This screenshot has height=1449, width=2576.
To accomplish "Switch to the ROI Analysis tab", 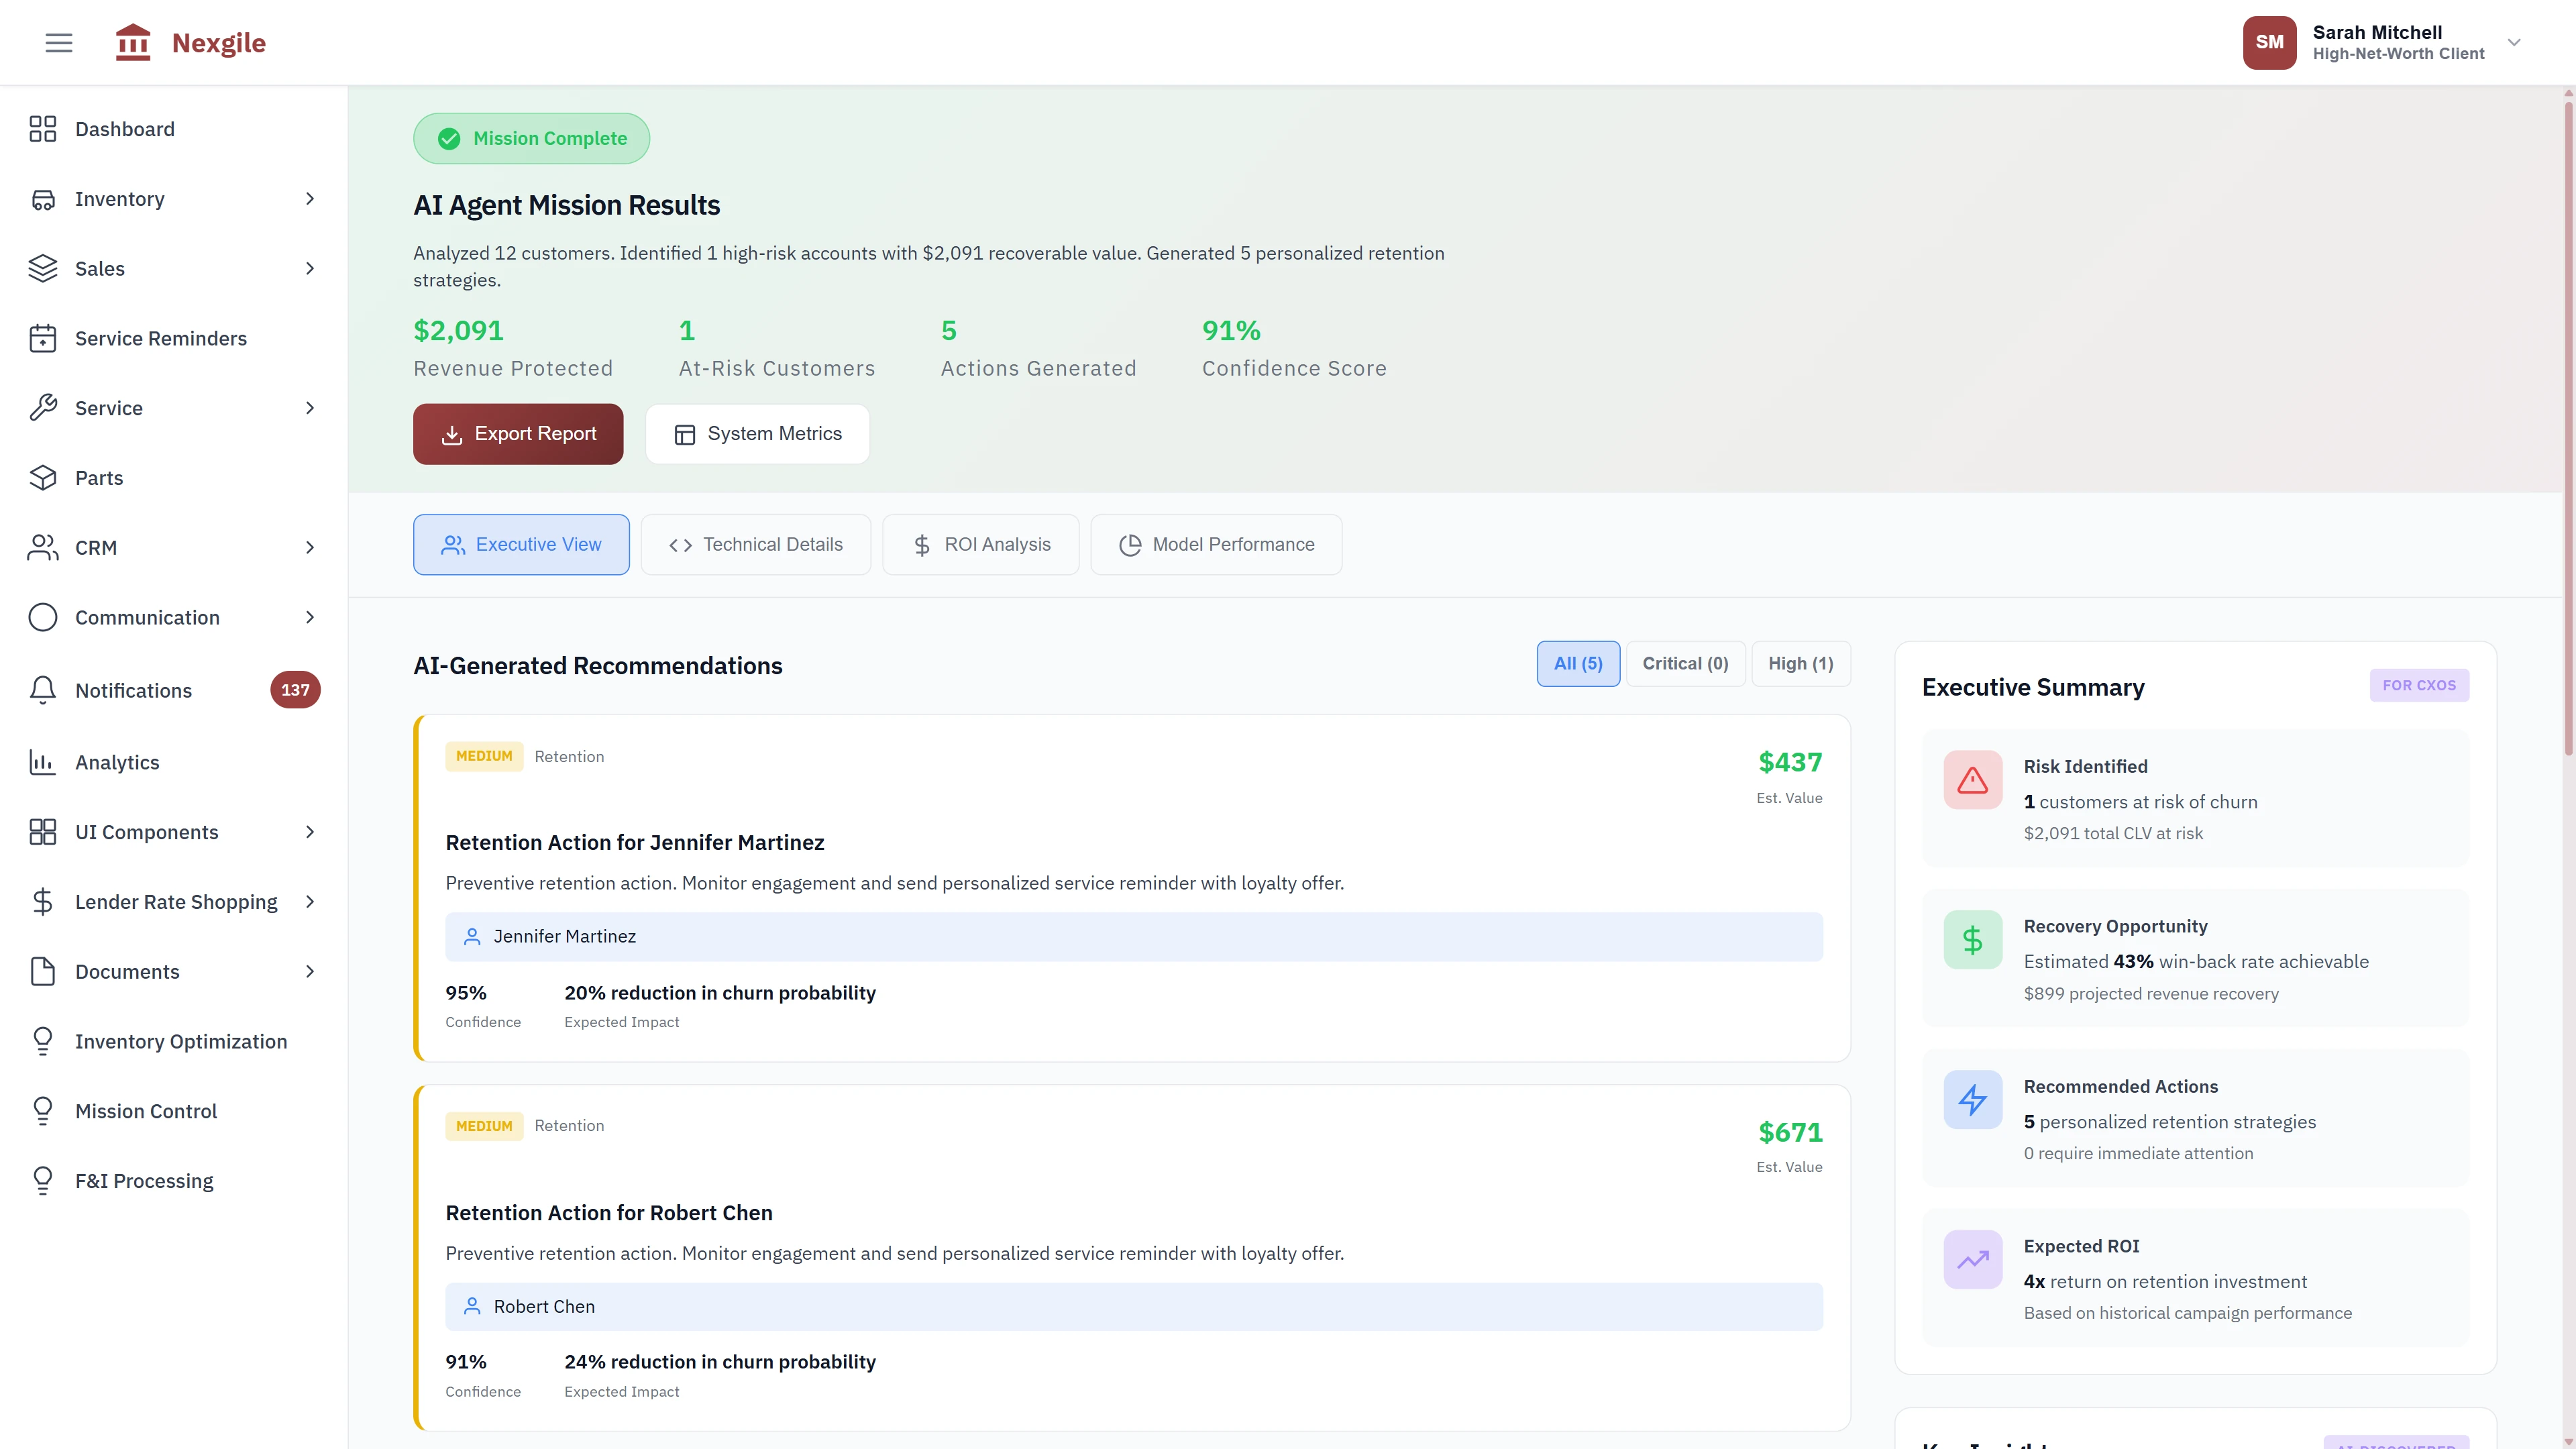I will click(980, 544).
